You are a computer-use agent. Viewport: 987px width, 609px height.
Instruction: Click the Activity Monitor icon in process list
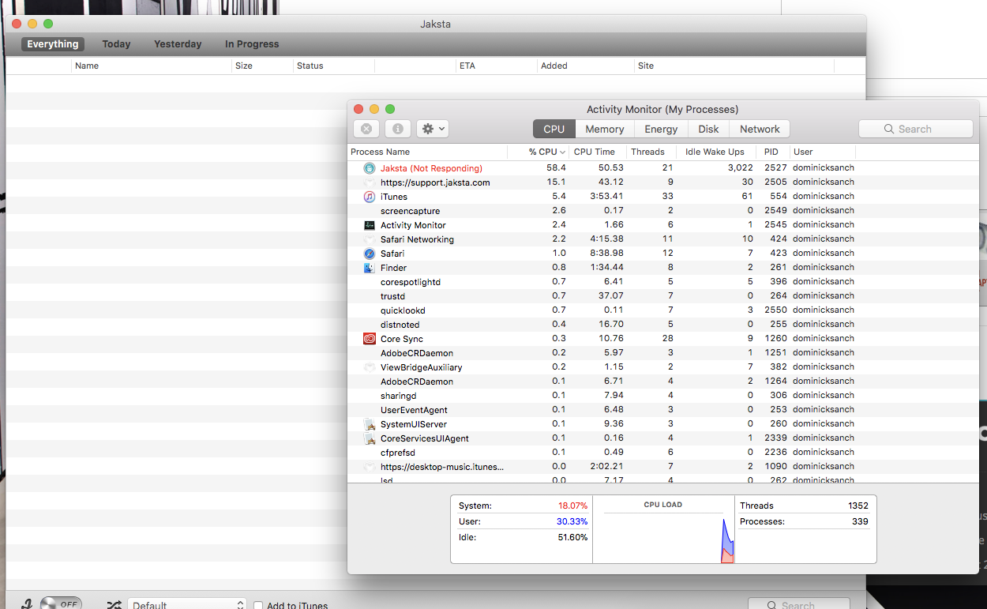[x=369, y=225]
